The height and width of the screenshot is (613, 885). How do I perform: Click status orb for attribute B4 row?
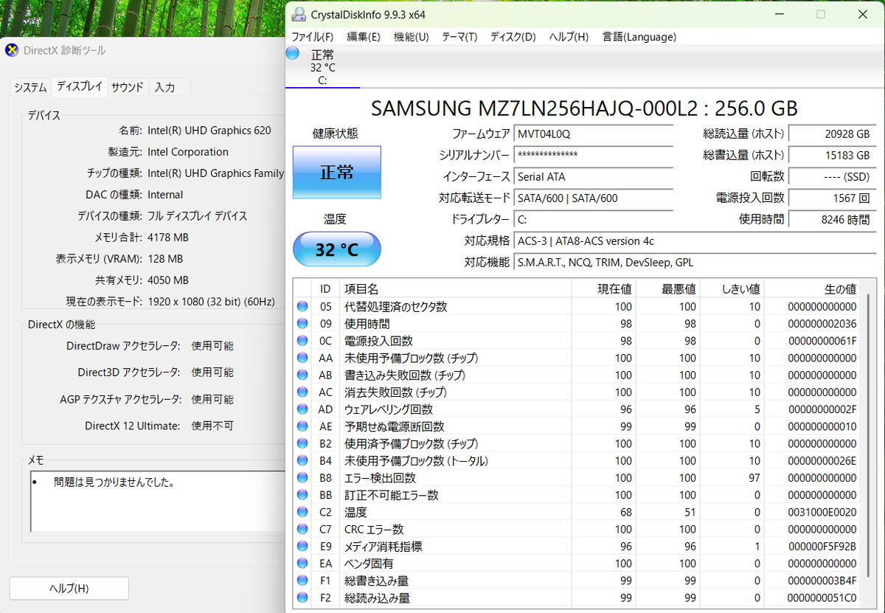302,461
